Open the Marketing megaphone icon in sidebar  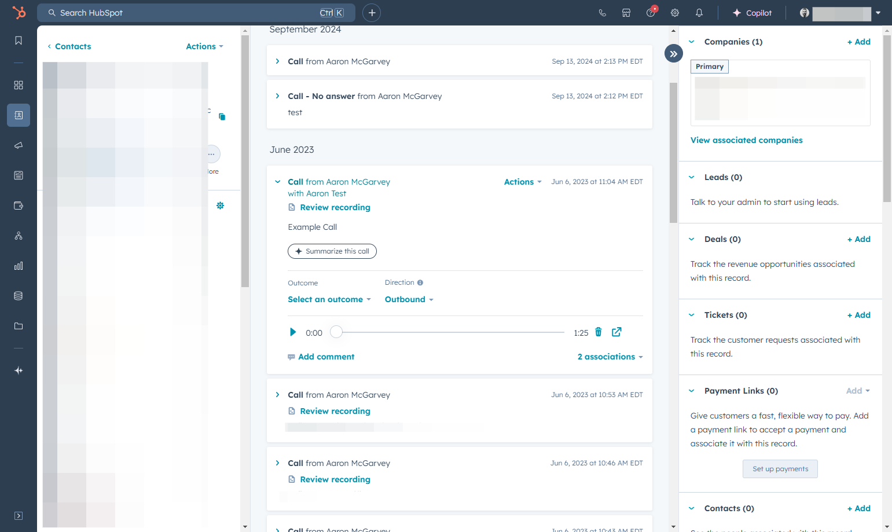click(x=19, y=145)
